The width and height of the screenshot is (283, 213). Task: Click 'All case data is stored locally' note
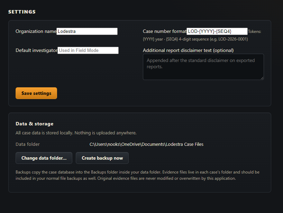(x=76, y=133)
